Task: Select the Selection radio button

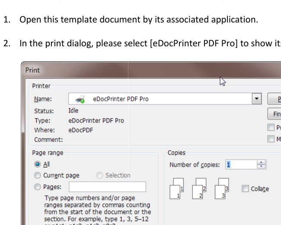Action: (x=99, y=175)
